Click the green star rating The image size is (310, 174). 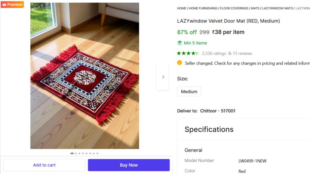[188, 53]
